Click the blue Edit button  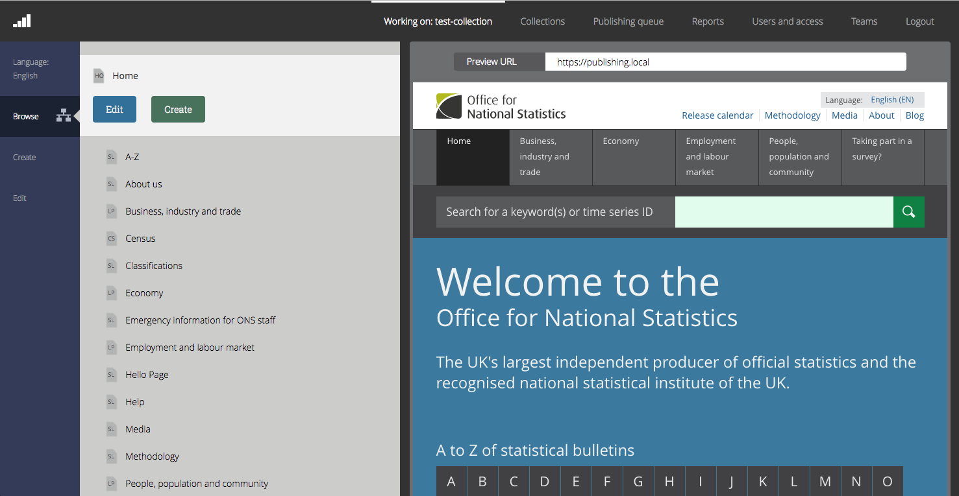[114, 110]
